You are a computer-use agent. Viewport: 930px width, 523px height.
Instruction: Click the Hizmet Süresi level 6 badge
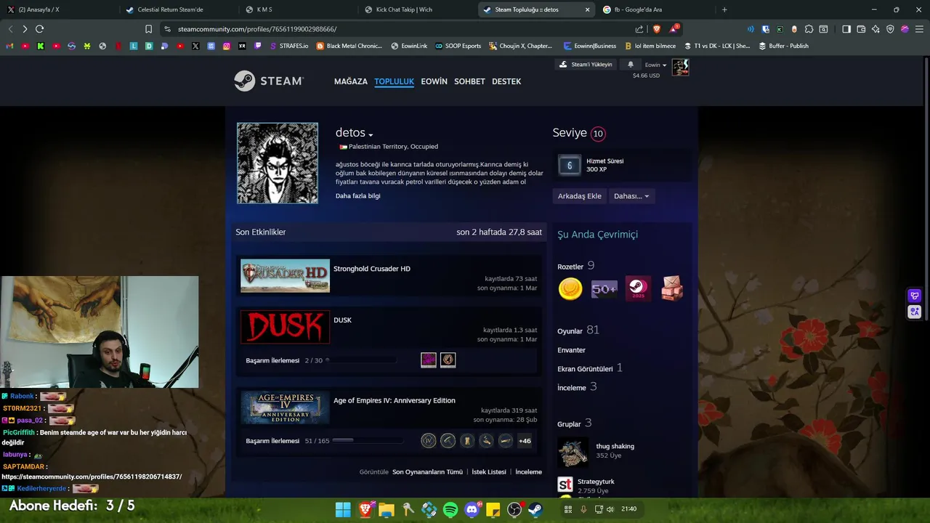click(x=570, y=166)
